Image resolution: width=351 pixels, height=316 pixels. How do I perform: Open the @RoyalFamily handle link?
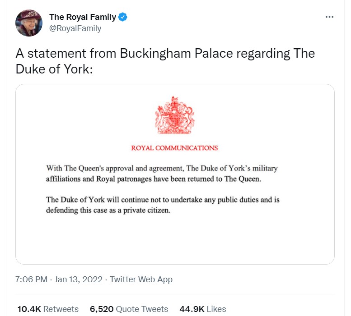pos(75,28)
